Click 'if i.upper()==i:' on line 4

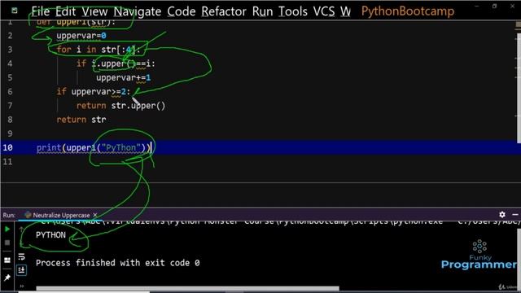pyautogui.click(x=116, y=63)
